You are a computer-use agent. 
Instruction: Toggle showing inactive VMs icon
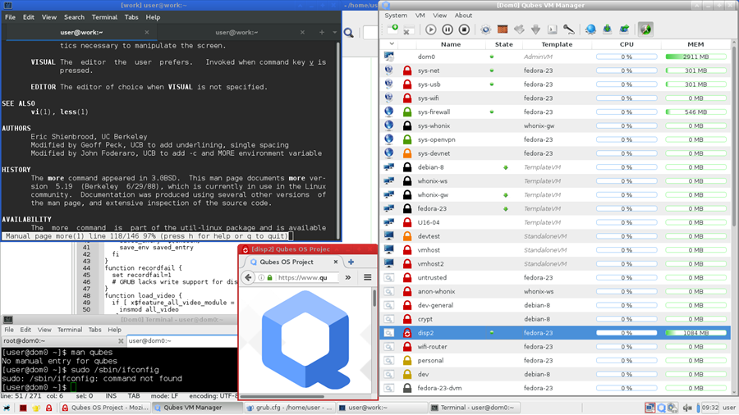645,30
